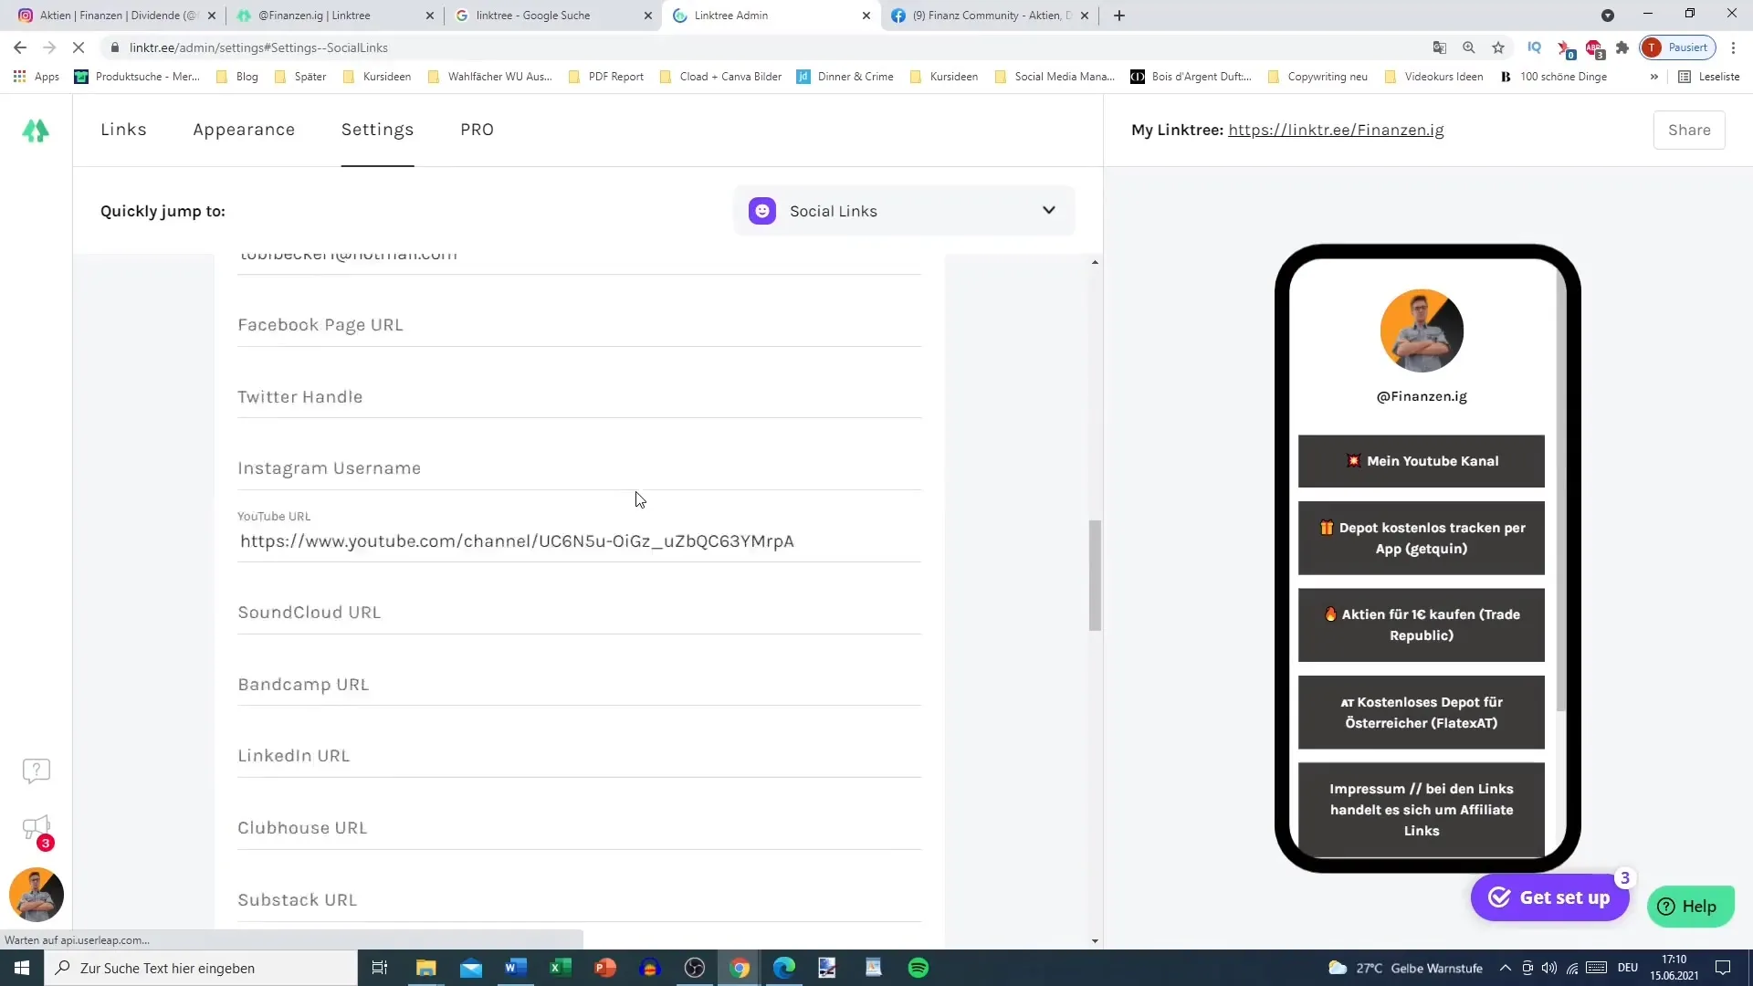
Task: Open the Settings tab
Action: [x=377, y=130]
